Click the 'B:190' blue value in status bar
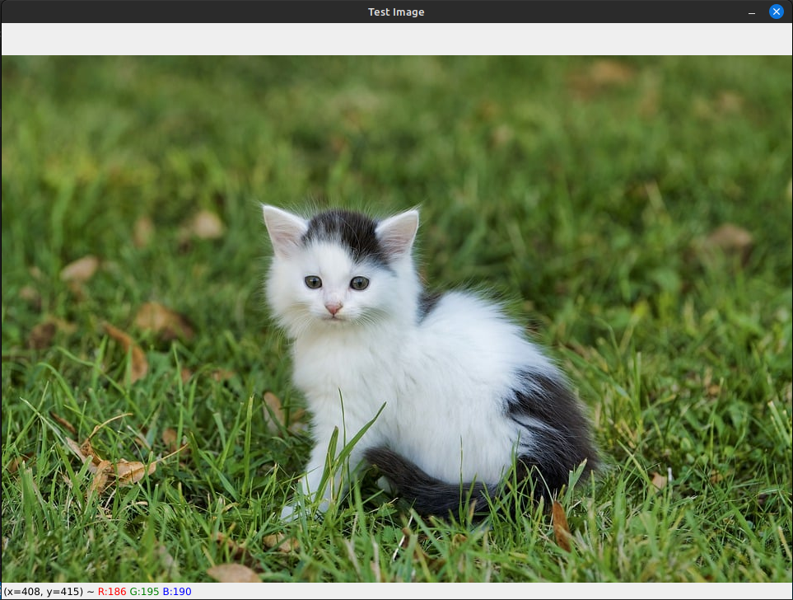The image size is (793, 600). [x=177, y=592]
